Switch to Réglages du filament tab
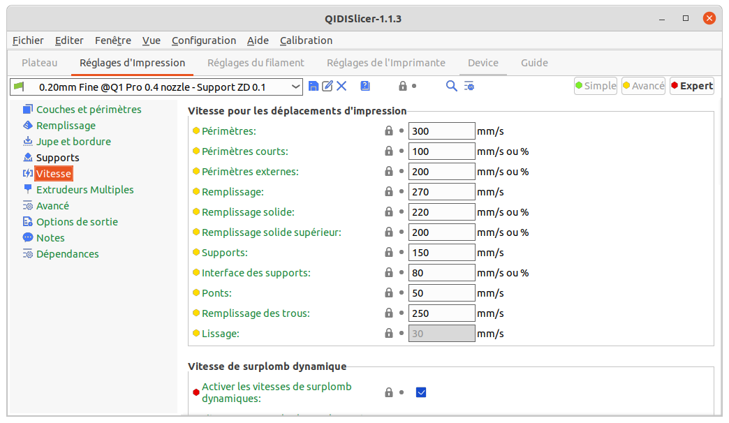Viewport: 729px width, 423px height. (x=256, y=63)
